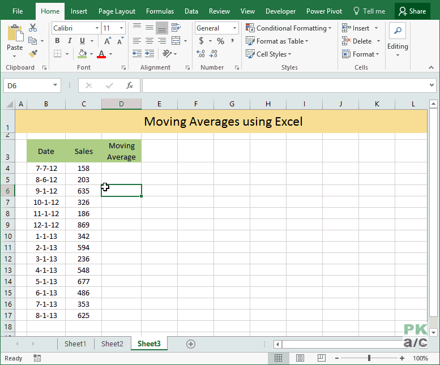
Task: Apply accounting dollar format
Action: point(201,41)
